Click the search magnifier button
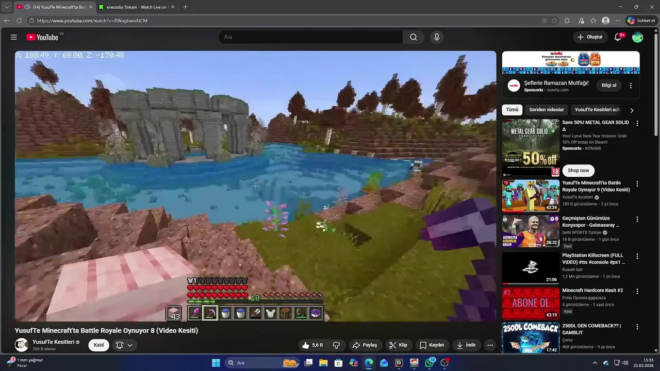The height and width of the screenshot is (371, 660). [414, 37]
